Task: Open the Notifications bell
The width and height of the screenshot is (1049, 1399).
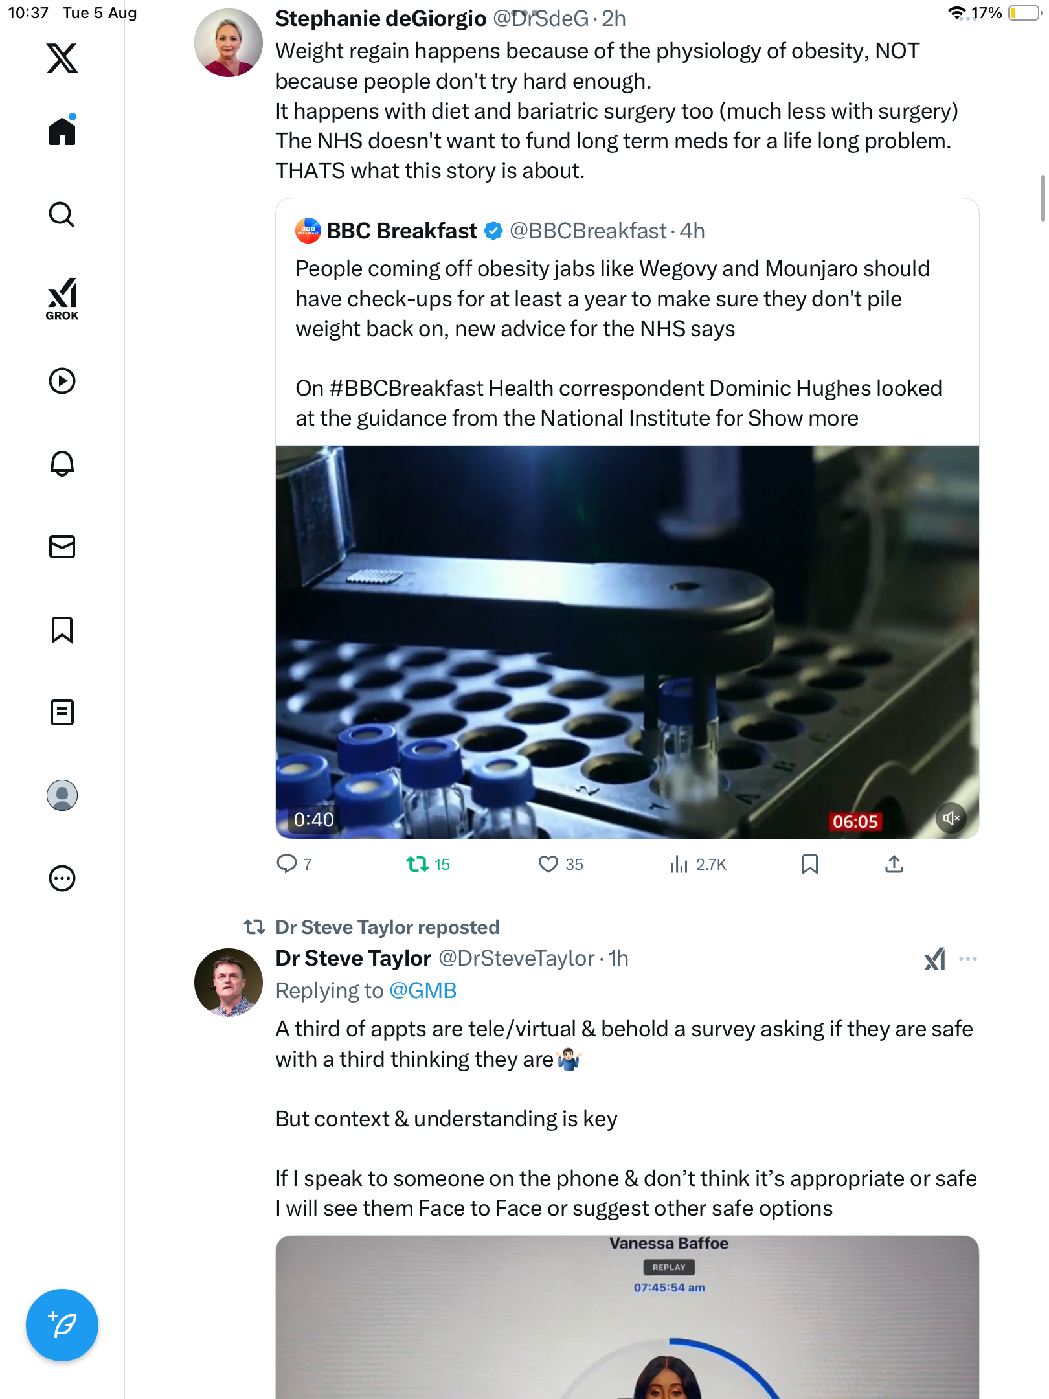Action: [x=62, y=463]
